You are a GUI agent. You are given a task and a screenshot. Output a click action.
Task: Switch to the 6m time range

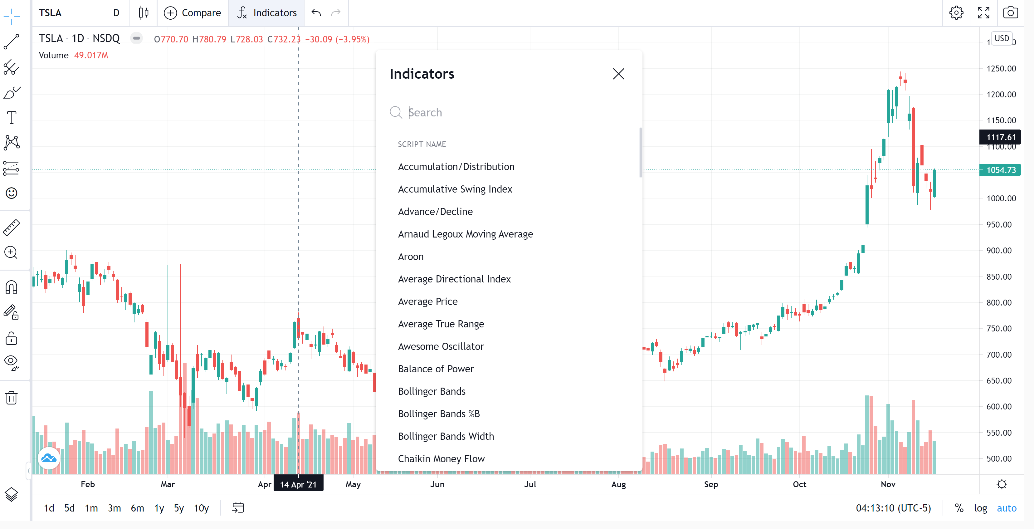(x=137, y=508)
